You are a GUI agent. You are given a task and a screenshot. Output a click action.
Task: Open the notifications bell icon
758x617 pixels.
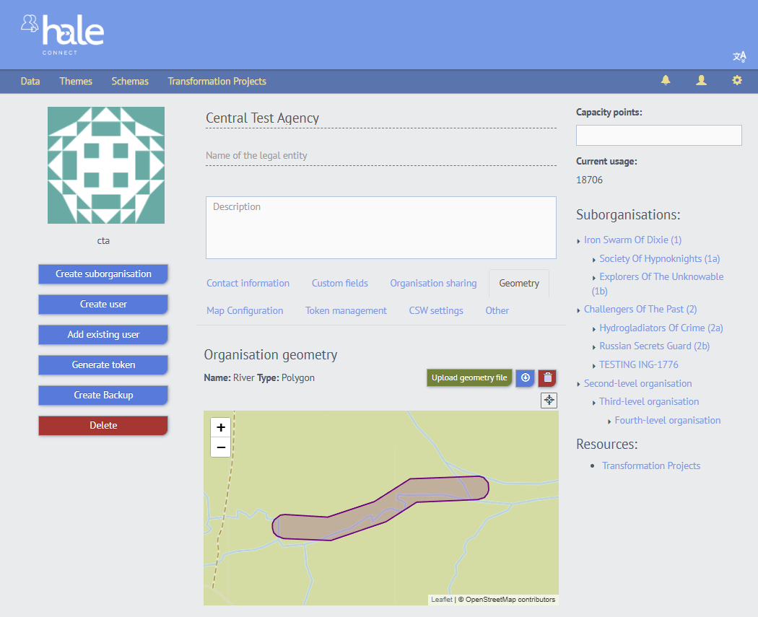(x=666, y=81)
